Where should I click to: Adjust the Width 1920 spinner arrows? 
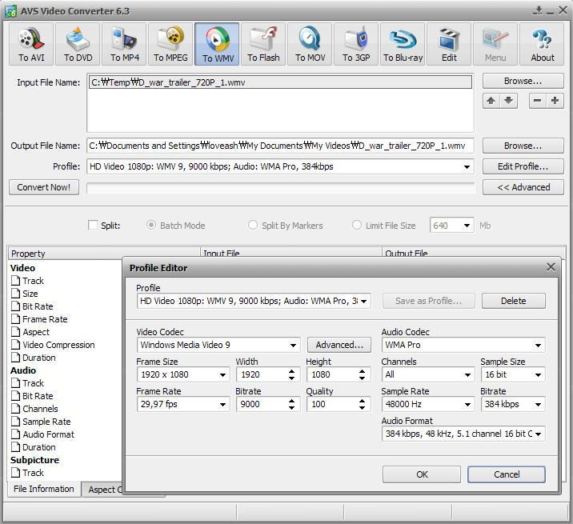(x=291, y=374)
